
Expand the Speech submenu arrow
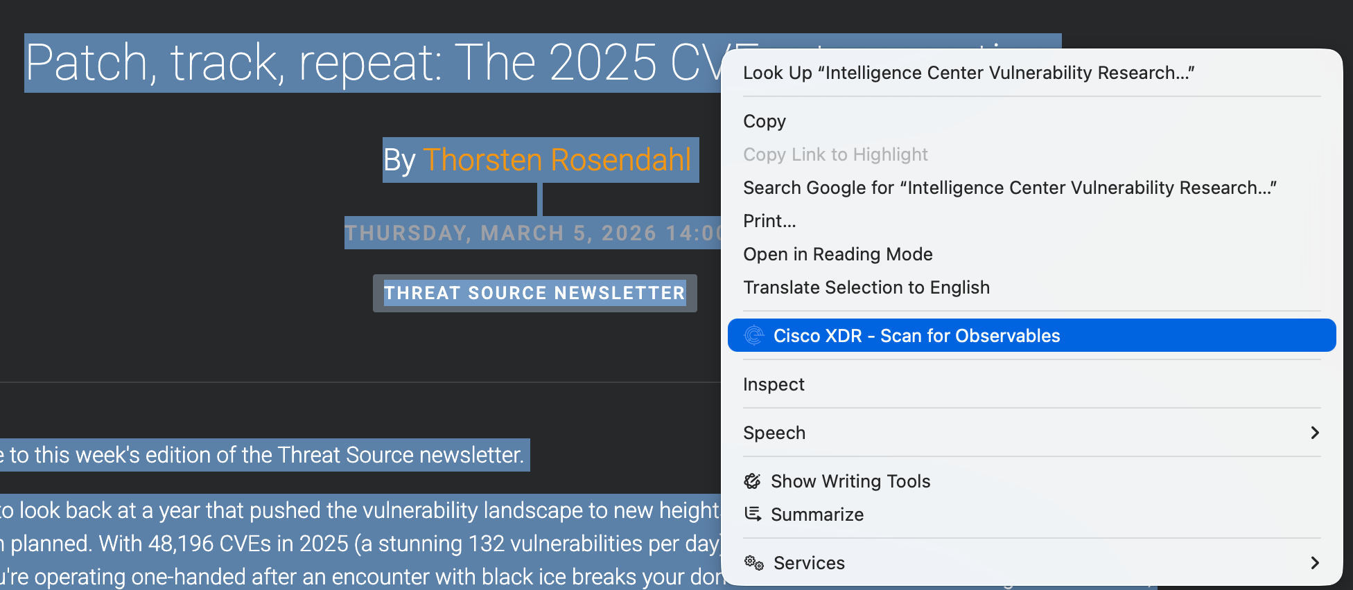click(1314, 433)
